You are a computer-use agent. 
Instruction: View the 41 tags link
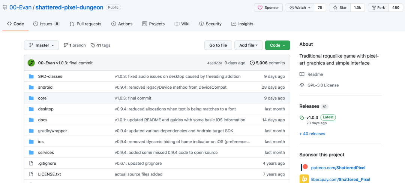click(100, 45)
